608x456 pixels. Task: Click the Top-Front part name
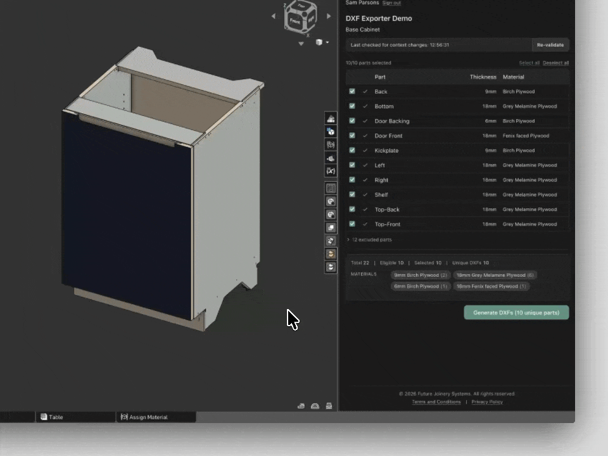coord(388,224)
